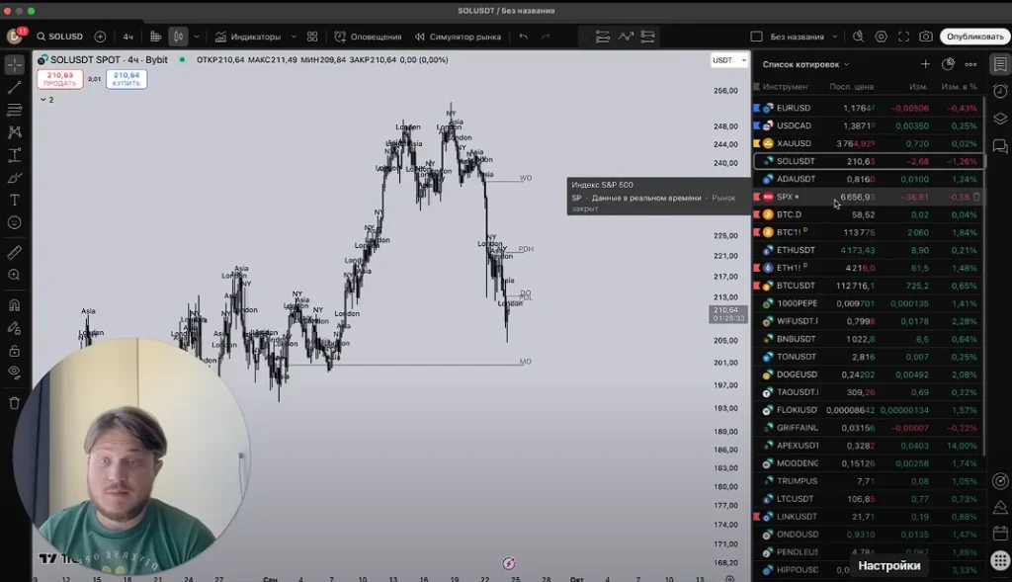
Task: Open chats panel in right sidebar
Action: point(1000,146)
